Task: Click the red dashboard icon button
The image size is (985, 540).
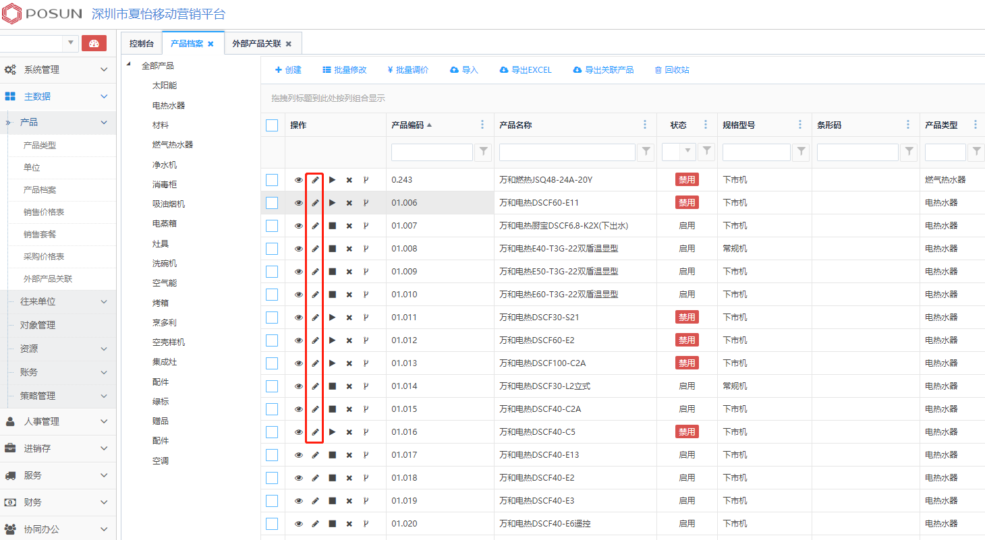Action: coord(94,44)
